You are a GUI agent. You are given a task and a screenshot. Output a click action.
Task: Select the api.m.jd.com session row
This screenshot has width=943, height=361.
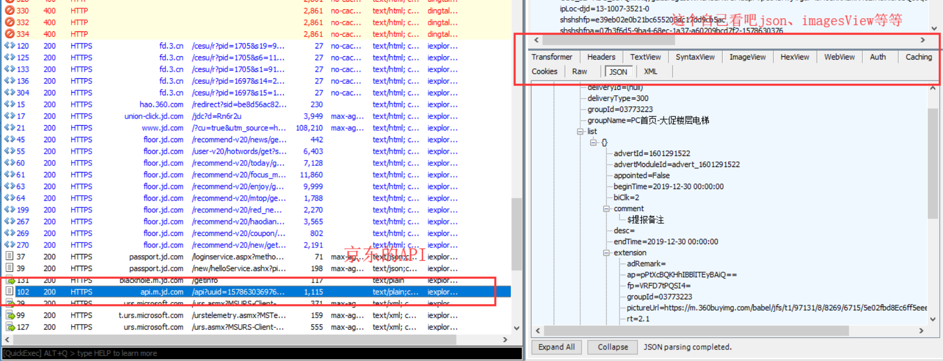(256, 292)
